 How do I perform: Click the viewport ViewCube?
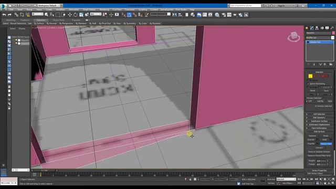[293, 37]
